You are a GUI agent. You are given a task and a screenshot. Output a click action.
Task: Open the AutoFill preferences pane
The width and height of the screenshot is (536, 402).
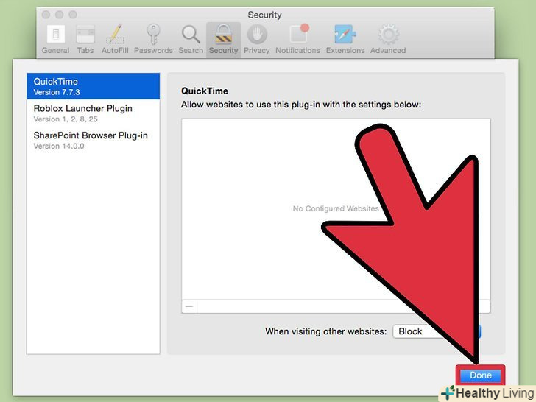(115, 39)
